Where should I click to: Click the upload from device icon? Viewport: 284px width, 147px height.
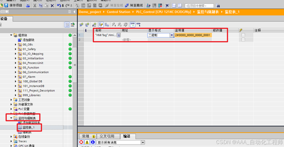[89, 6]
